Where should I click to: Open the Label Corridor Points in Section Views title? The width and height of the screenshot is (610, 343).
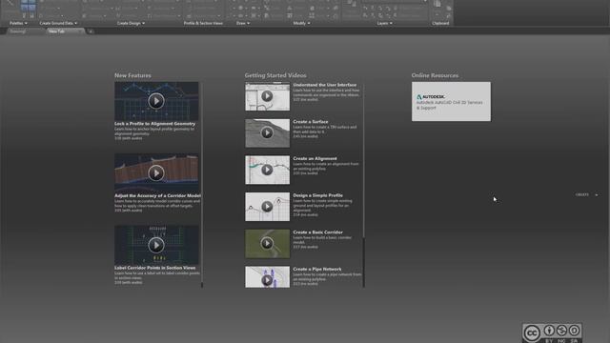pos(154,268)
